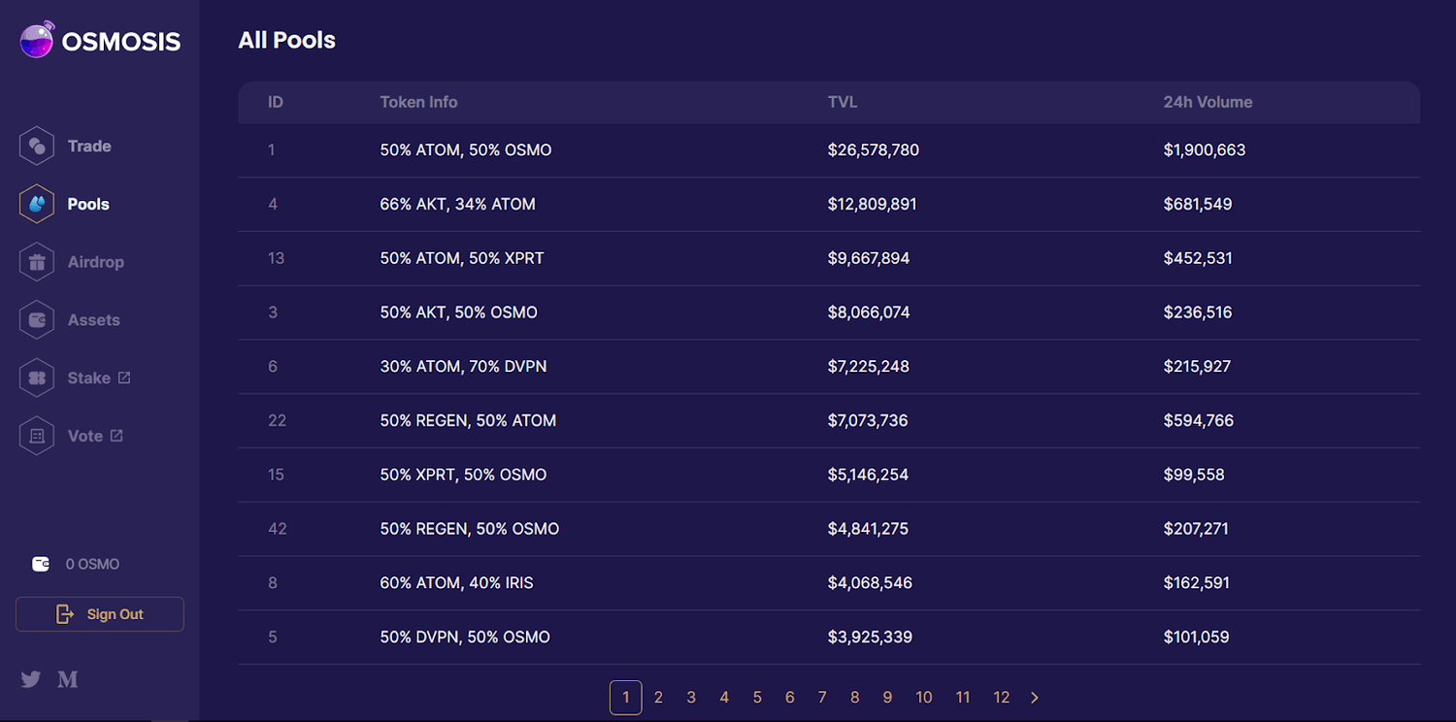Viewport: 1456px width, 722px height.
Task: Go to page 11 of pools
Action: click(x=963, y=698)
